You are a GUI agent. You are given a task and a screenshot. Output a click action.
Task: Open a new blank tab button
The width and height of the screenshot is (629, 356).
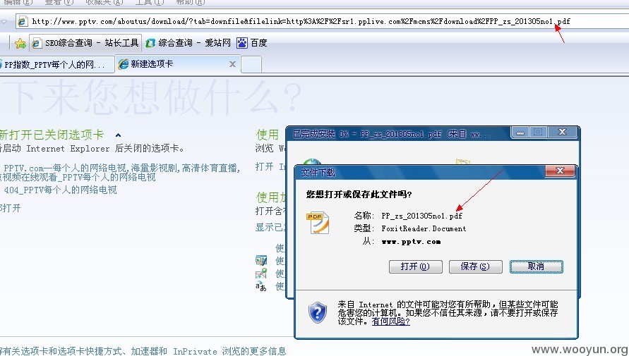251,64
